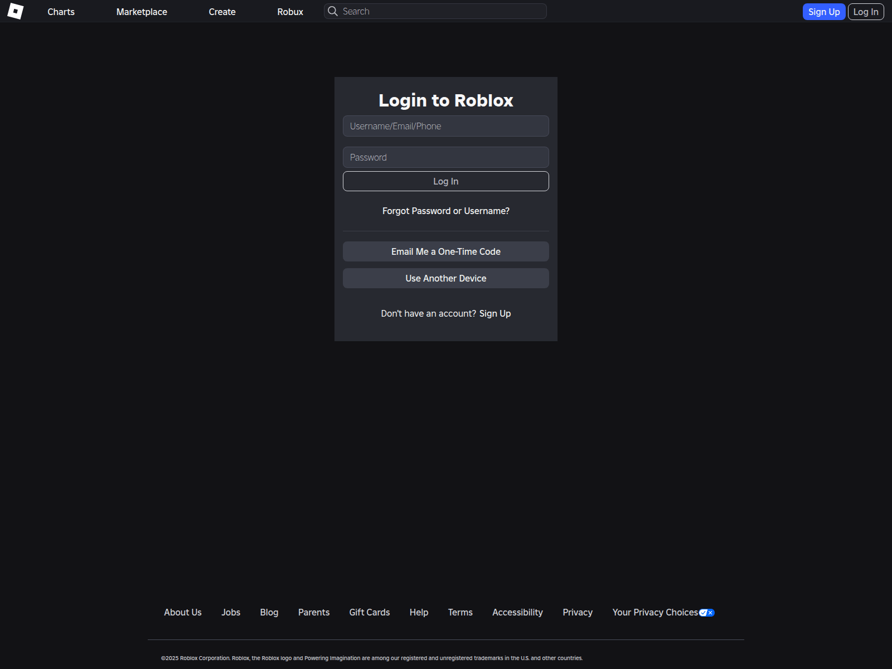
Task: Open the About Us footer link
Action: click(183, 612)
